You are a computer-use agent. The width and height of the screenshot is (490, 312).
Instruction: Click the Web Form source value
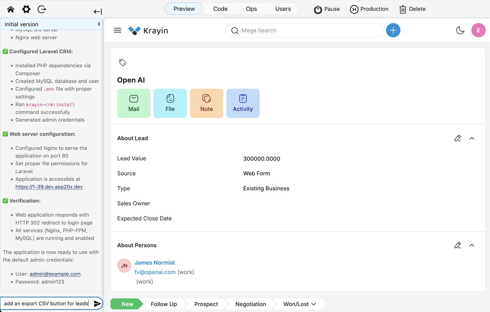pos(256,173)
